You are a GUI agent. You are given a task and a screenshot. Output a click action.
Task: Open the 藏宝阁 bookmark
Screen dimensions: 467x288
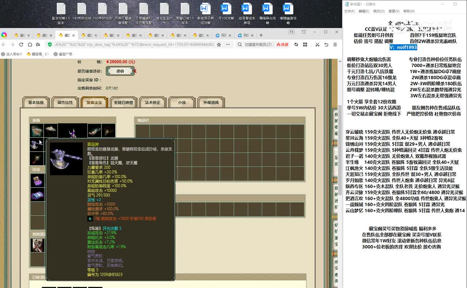click(38, 54)
